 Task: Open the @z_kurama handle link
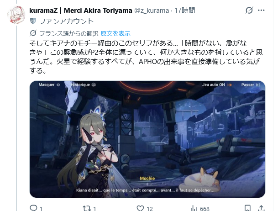tap(152, 11)
